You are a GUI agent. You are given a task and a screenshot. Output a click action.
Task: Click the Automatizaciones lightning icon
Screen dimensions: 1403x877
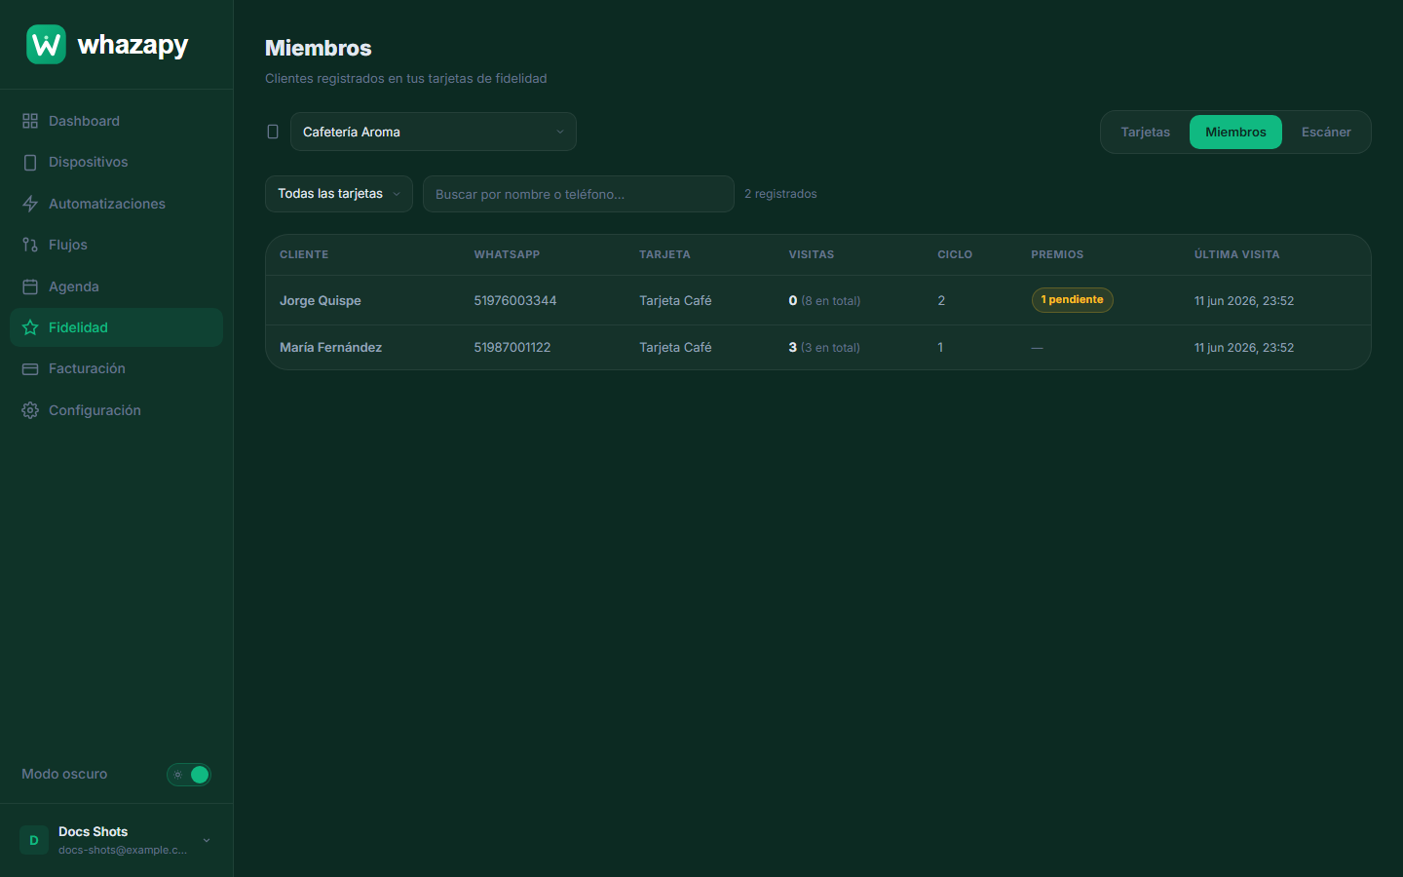click(x=30, y=204)
